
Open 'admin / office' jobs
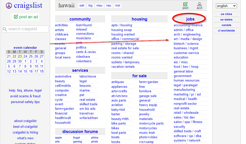coord(184,30)
